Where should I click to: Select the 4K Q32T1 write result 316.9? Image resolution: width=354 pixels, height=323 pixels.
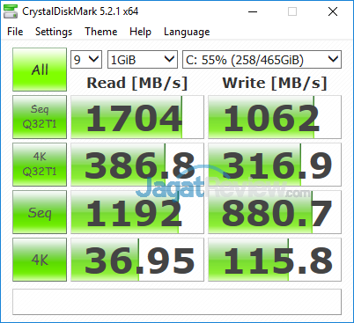coord(275,165)
